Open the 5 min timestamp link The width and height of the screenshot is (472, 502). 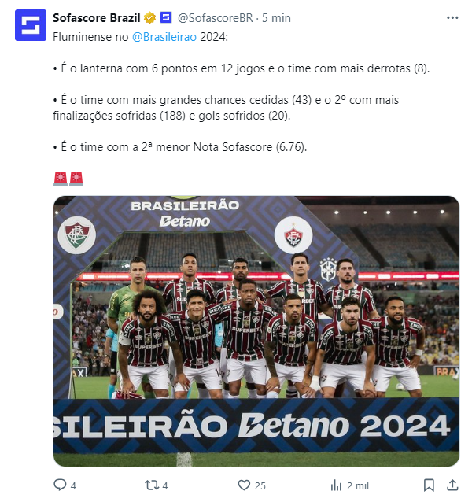click(x=276, y=18)
